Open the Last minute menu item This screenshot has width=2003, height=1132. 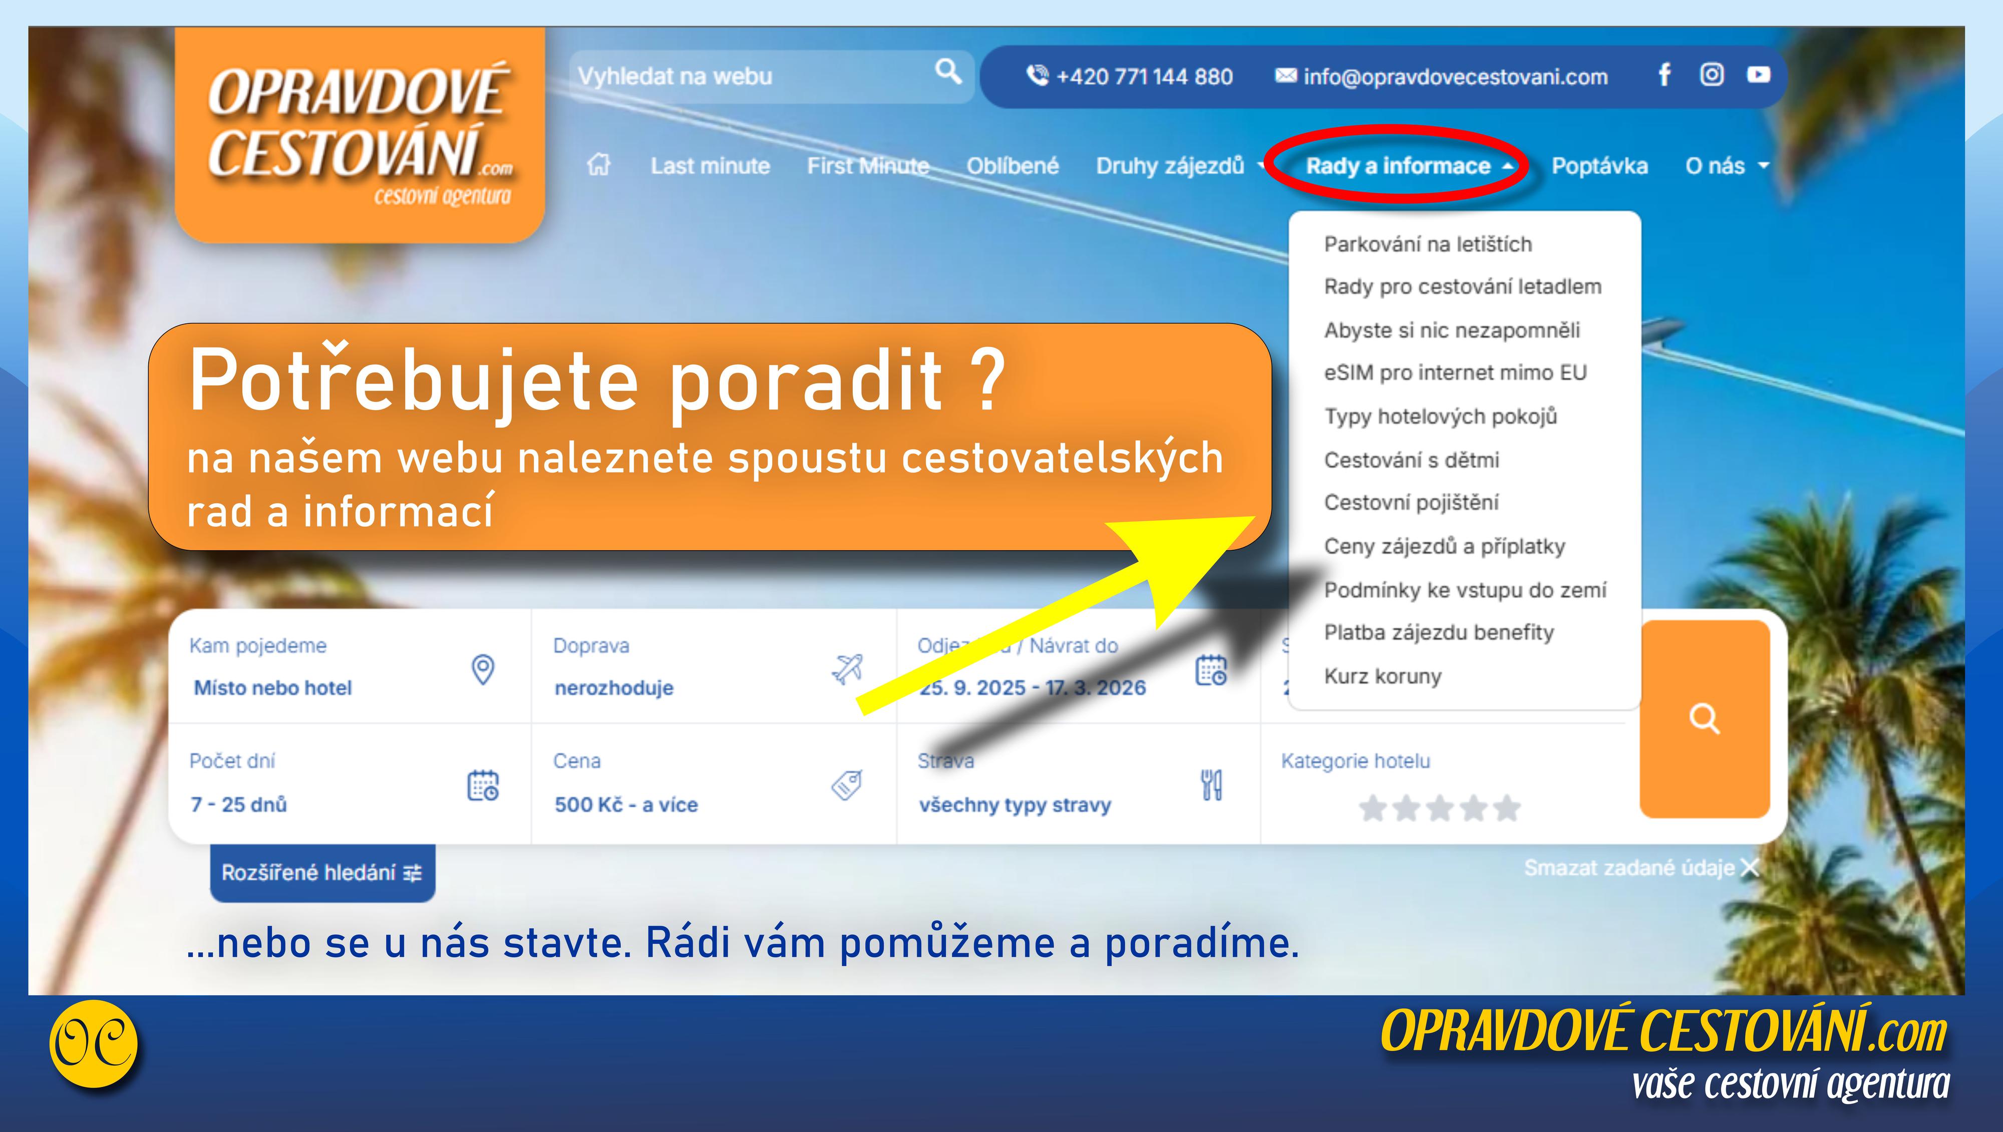pyautogui.click(x=710, y=166)
